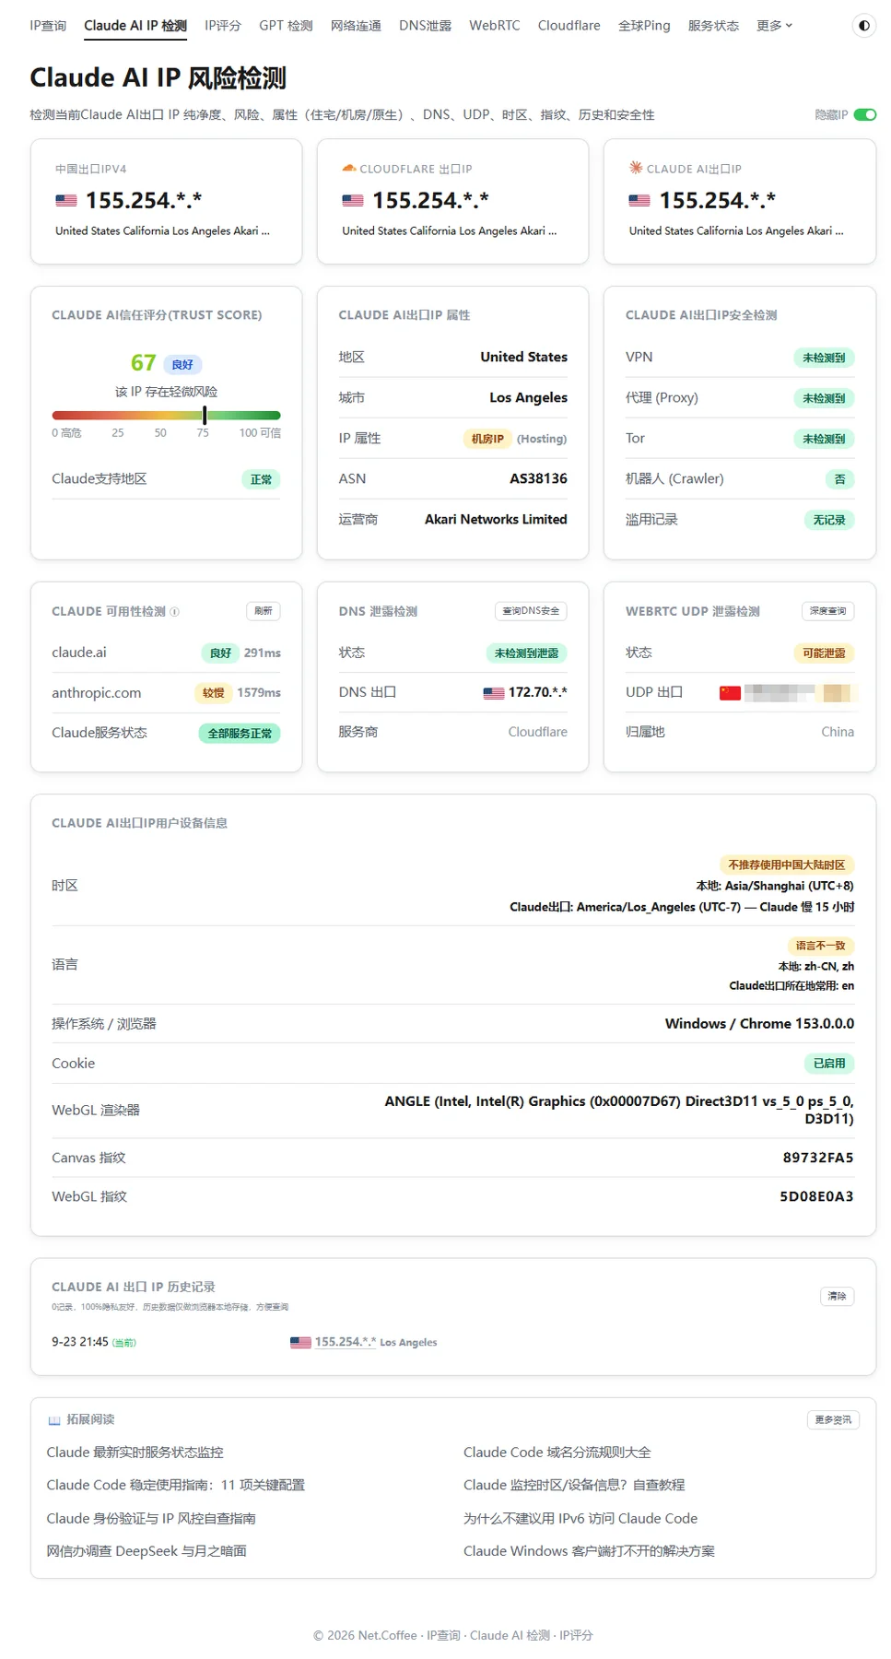Toggle the 隐藏IP switch off
The image size is (891, 1659).
(864, 115)
